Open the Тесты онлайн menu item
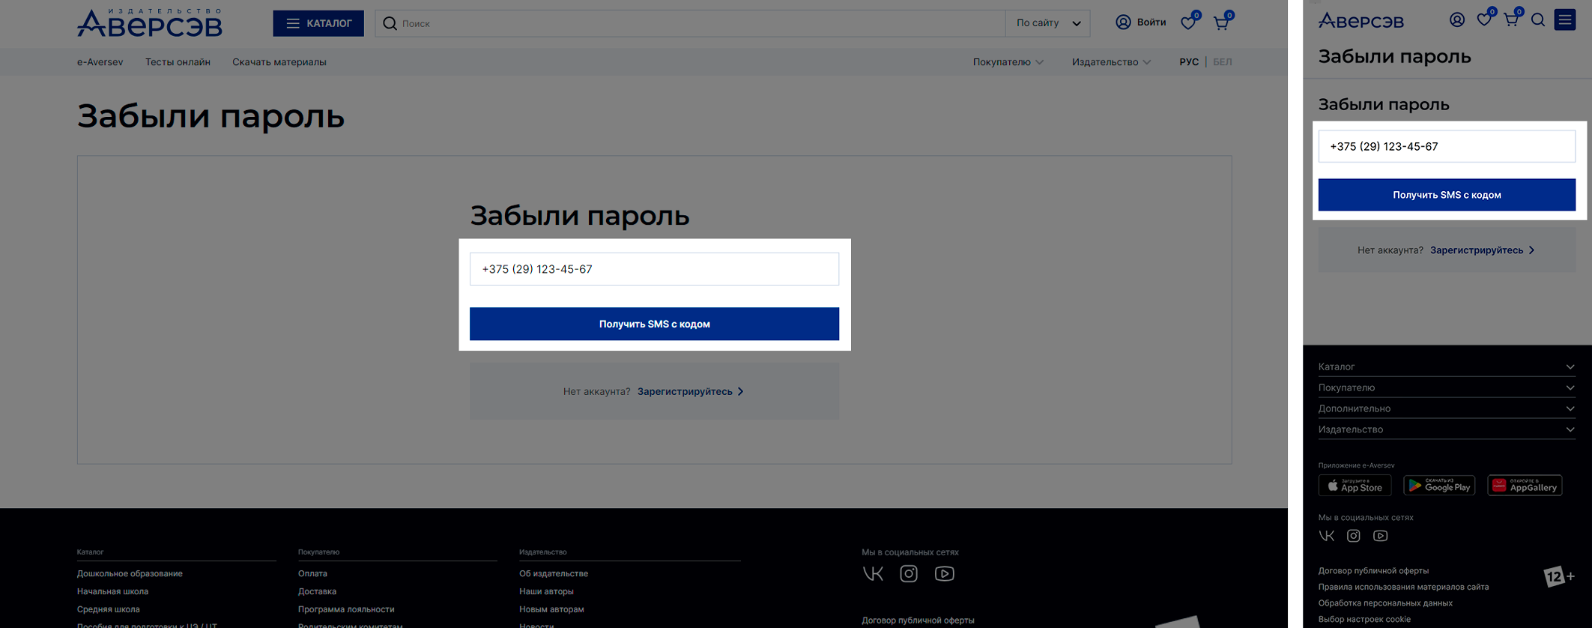This screenshot has width=1592, height=628. click(x=178, y=62)
